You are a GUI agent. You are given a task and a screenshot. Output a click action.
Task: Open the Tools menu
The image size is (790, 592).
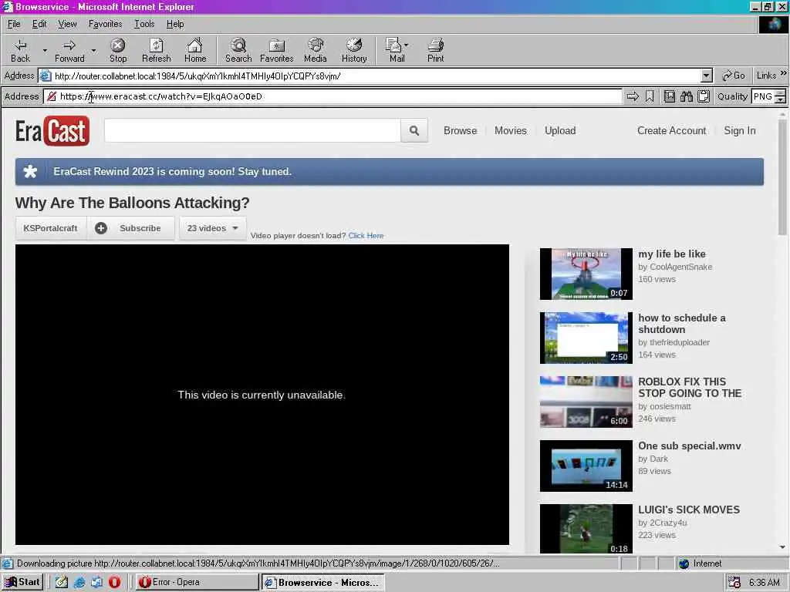click(x=144, y=24)
